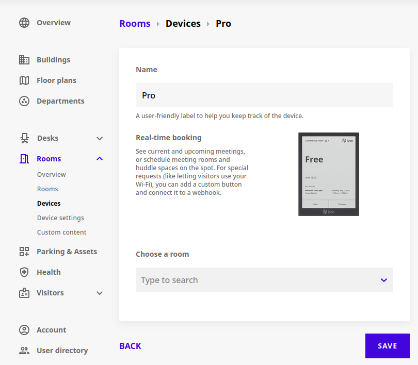Go to Buildings section
The height and width of the screenshot is (365, 418).
pyautogui.click(x=54, y=60)
